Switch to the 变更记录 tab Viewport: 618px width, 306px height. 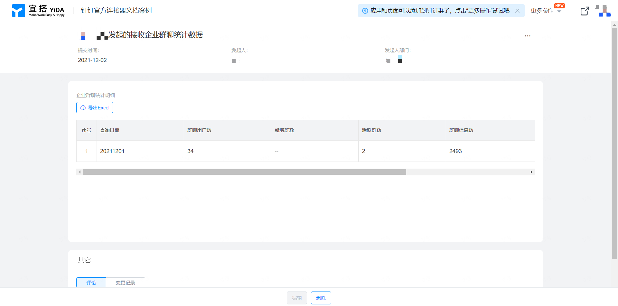tap(126, 283)
